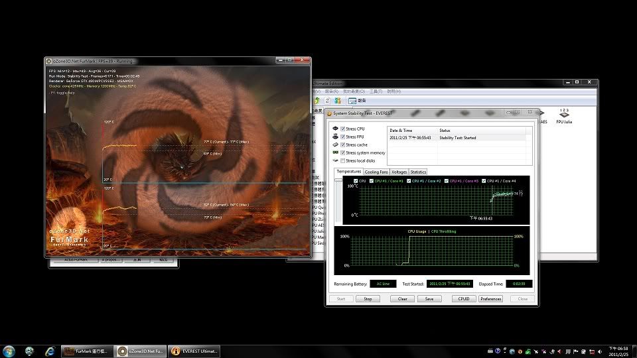Uncheck Stress cache checkbox

(343, 145)
